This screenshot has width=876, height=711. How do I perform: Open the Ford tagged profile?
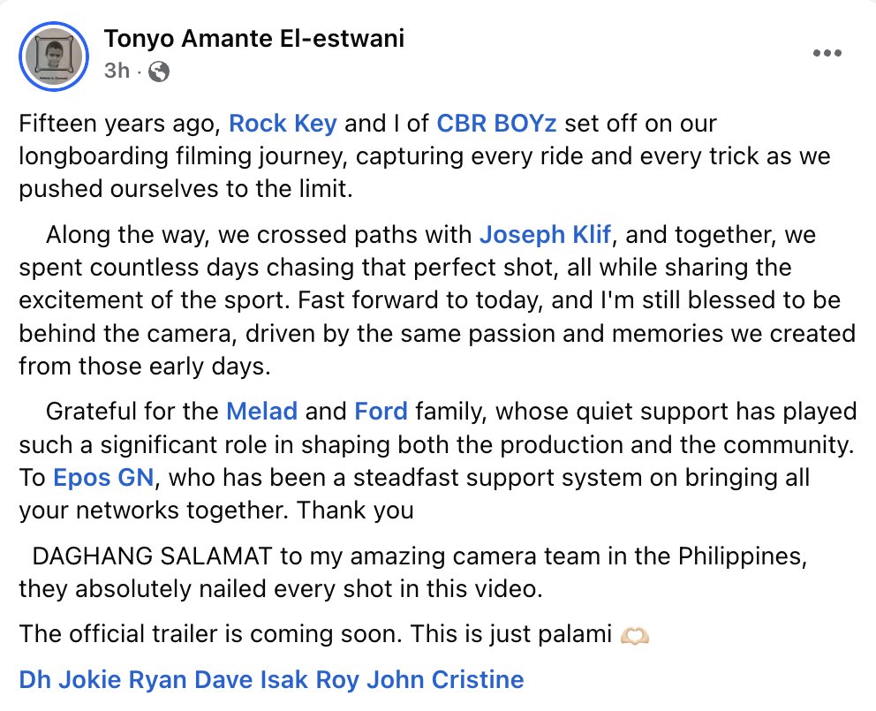381,412
